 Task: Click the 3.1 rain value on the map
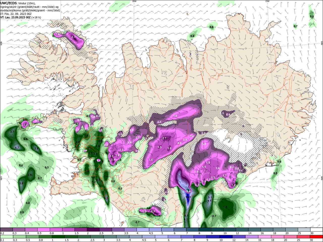point(12,132)
